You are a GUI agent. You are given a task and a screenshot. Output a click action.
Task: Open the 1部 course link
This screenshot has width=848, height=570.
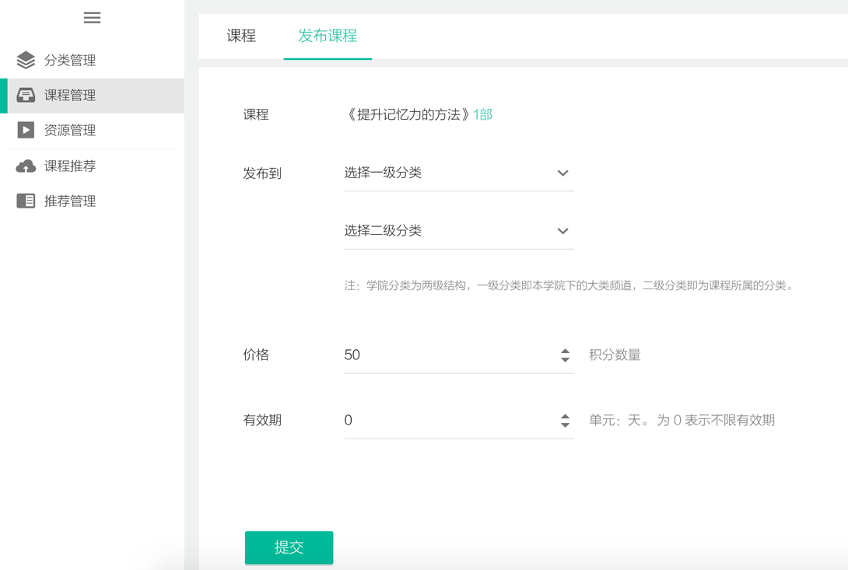coord(482,114)
